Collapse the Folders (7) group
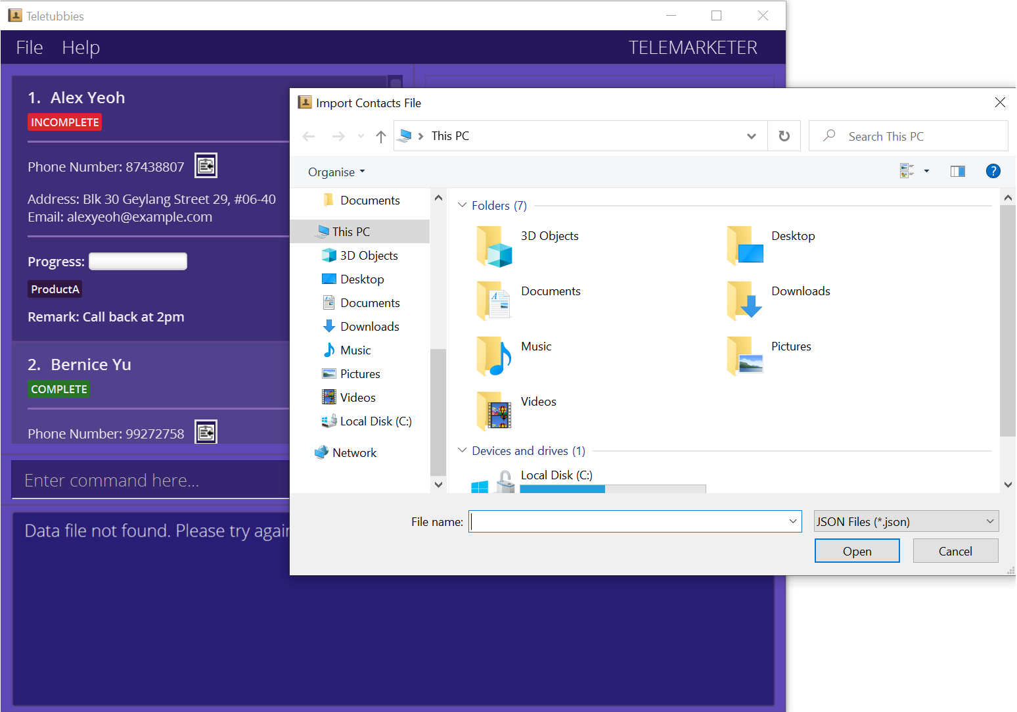Screen dimensions: 1017x712 [x=463, y=205]
